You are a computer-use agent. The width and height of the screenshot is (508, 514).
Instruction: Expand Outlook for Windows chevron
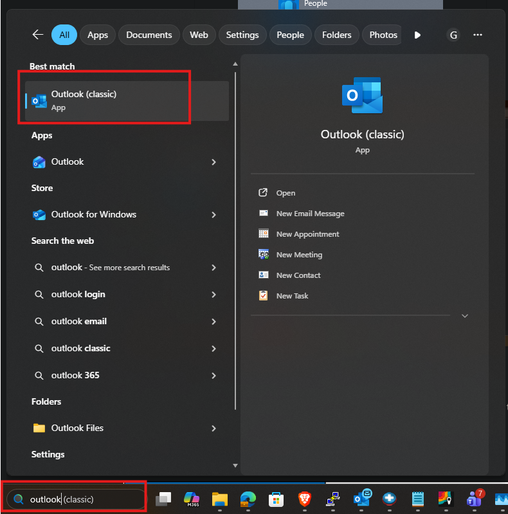click(x=213, y=215)
